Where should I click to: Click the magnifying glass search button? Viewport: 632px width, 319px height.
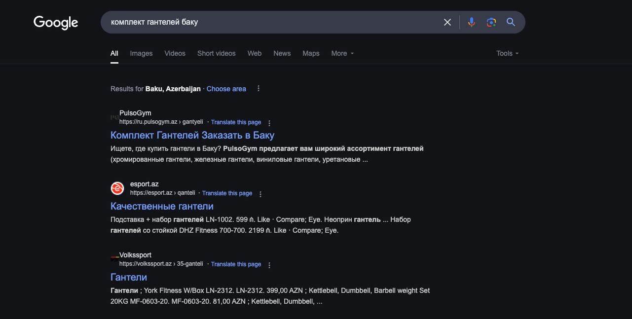pyautogui.click(x=511, y=22)
